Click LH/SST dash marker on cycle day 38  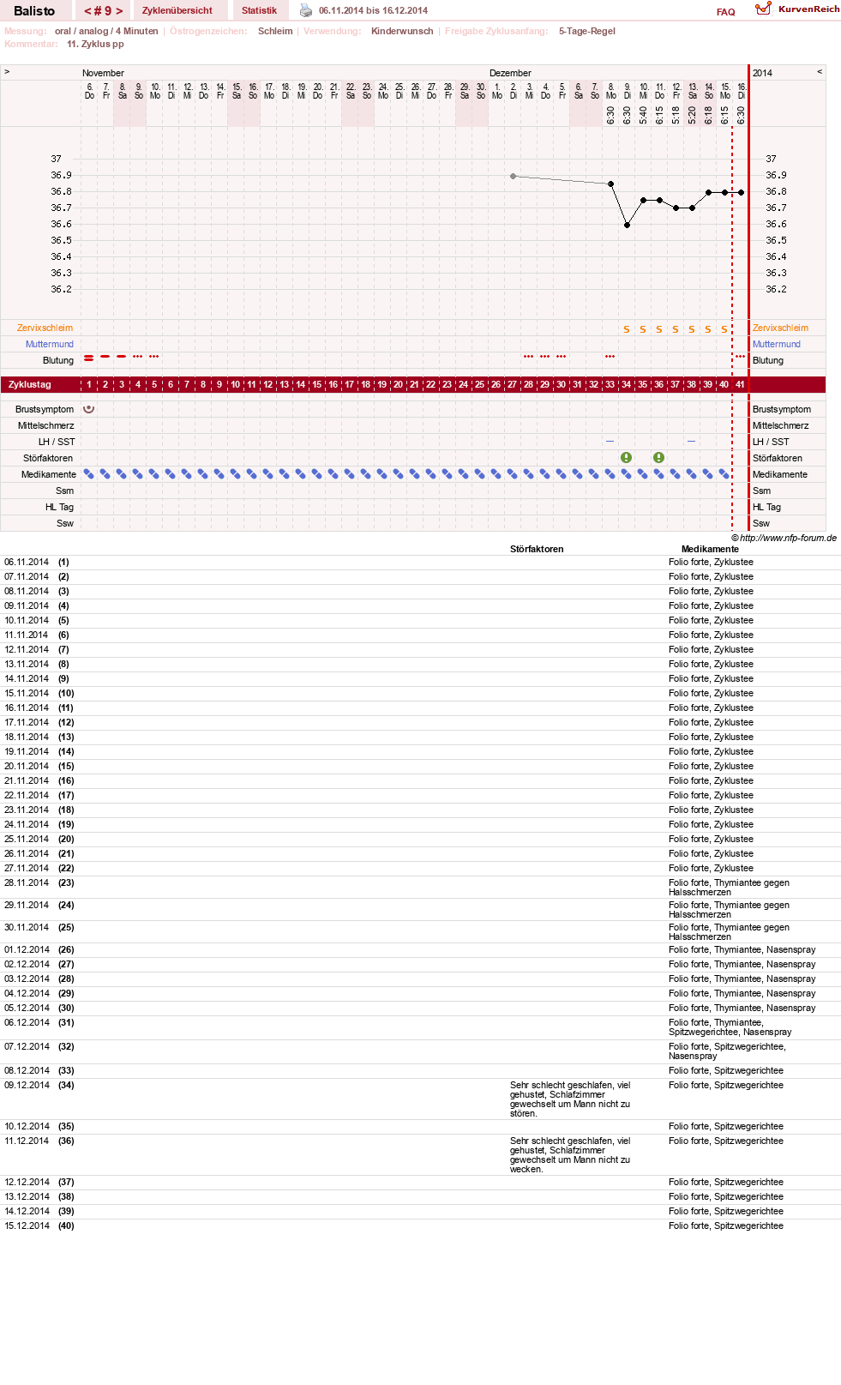(692, 441)
